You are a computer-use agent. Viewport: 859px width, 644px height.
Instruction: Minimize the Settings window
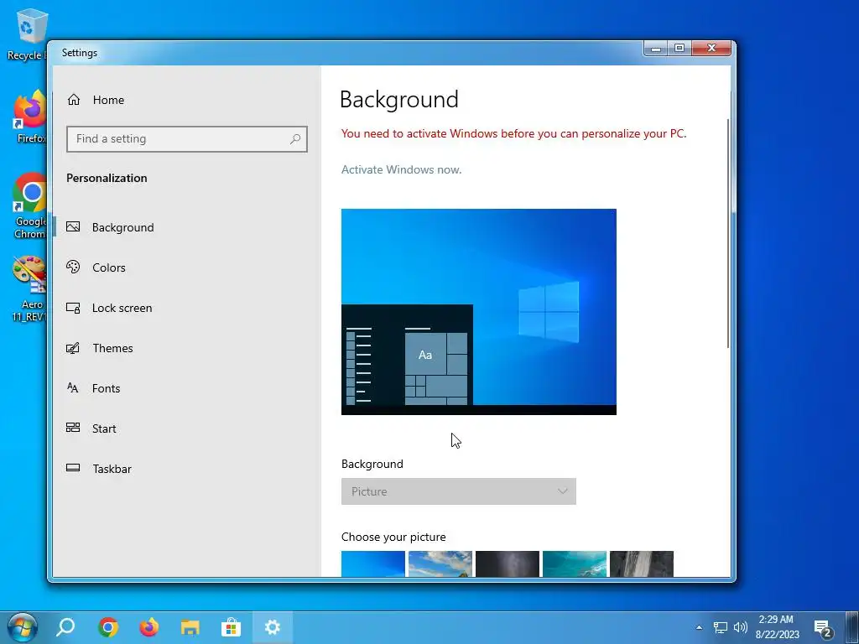click(x=656, y=49)
